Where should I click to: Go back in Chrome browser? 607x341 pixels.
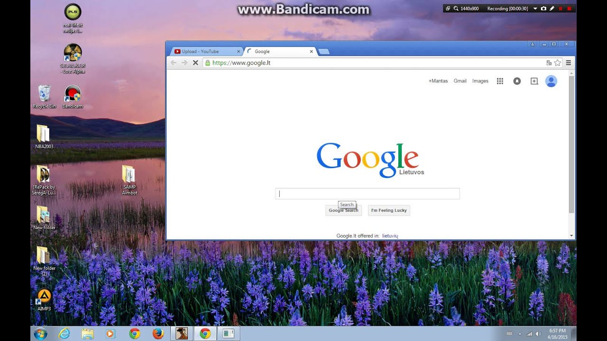point(174,63)
